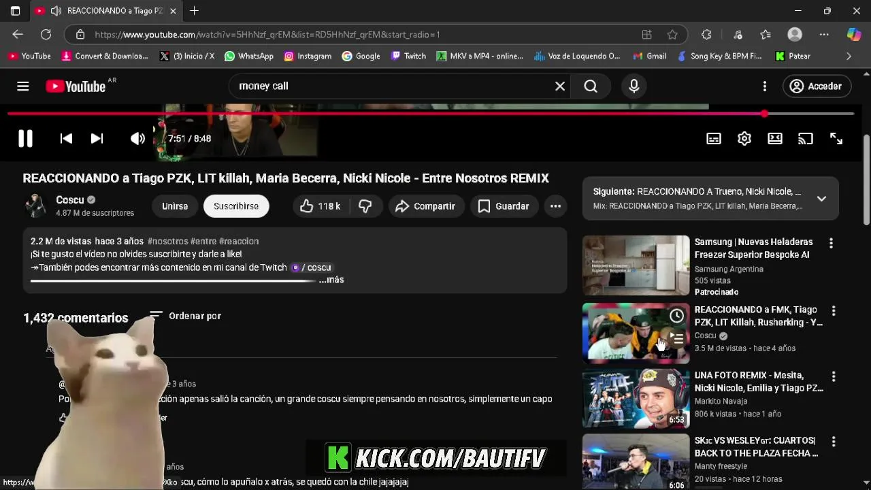The image size is (871, 490).
Task: Open the player settings gear
Action: pos(744,138)
